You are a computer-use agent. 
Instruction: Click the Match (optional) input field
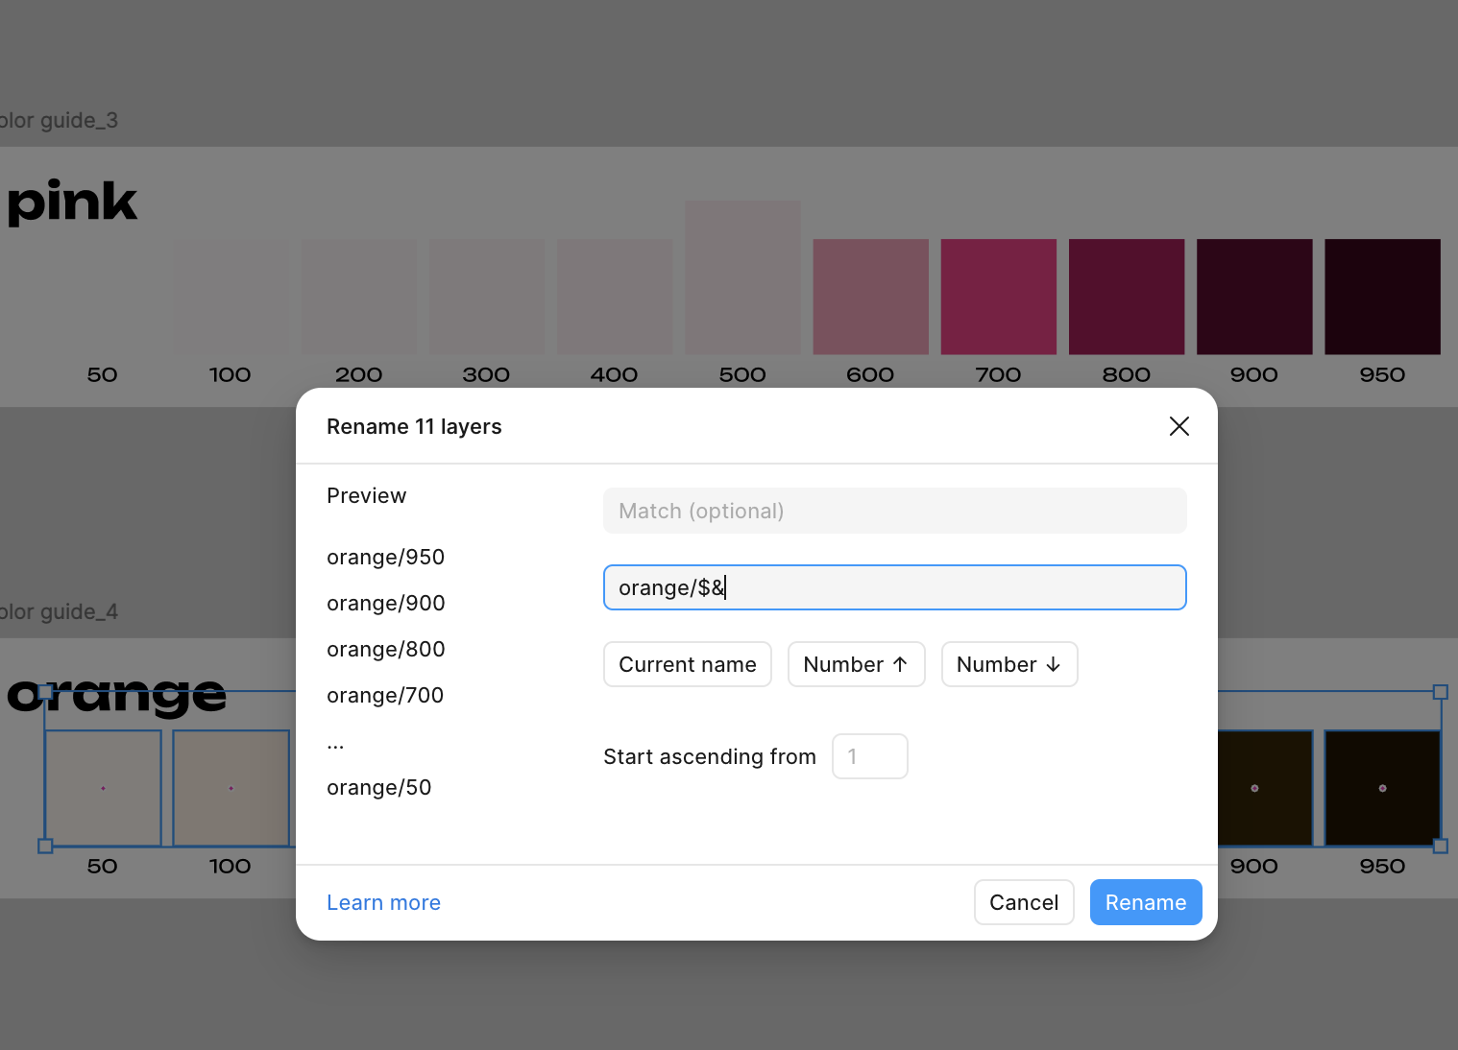[x=894, y=511]
